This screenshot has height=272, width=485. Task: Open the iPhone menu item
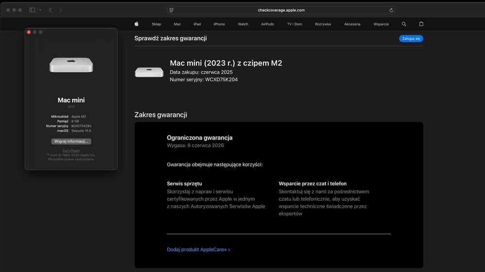click(219, 24)
